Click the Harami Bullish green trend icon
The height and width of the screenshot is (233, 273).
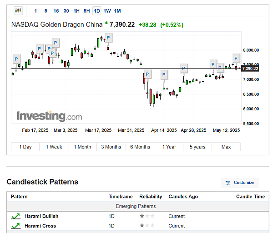pyautogui.click(x=15, y=216)
